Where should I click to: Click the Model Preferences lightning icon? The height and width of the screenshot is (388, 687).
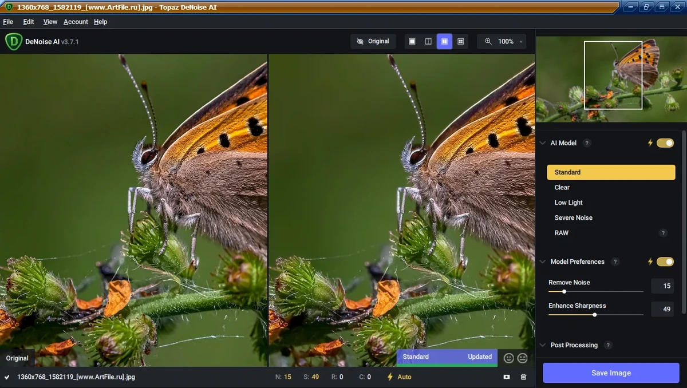coord(650,262)
